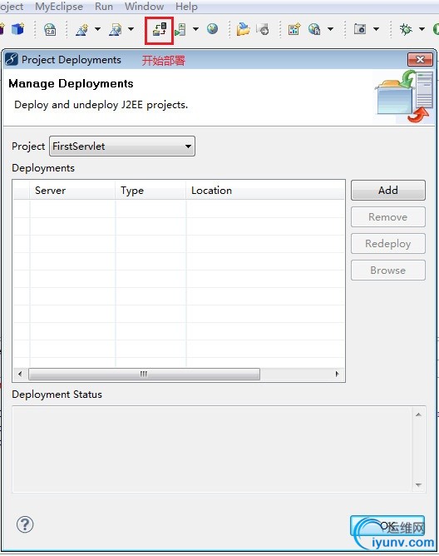The width and height of the screenshot is (439, 556).
Task: Expand dropdown beside the star pyramid icon
Action: [x=97, y=29]
